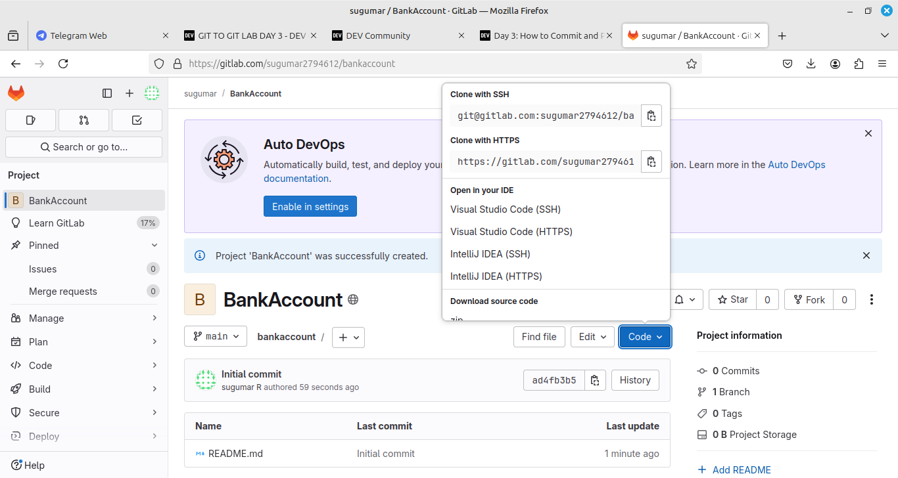Screen dimensions: 898x478
Task: Close the project created alert
Action: coord(866,255)
